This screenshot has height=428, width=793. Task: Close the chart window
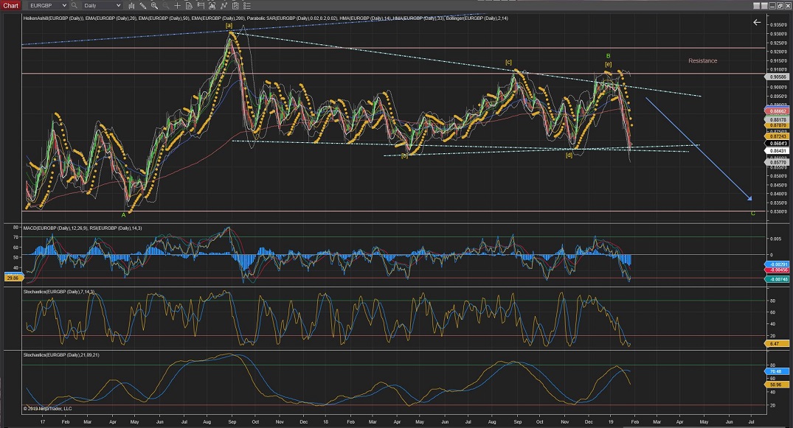(x=787, y=6)
